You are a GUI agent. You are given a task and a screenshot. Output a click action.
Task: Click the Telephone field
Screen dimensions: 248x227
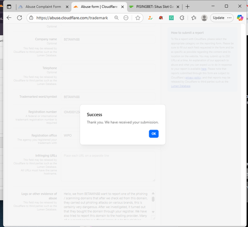[x=108, y=68]
